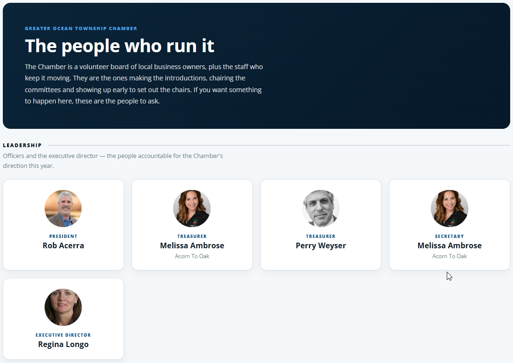Click the name Regina Longo
Image resolution: width=513 pixels, height=363 pixels.
click(63, 345)
